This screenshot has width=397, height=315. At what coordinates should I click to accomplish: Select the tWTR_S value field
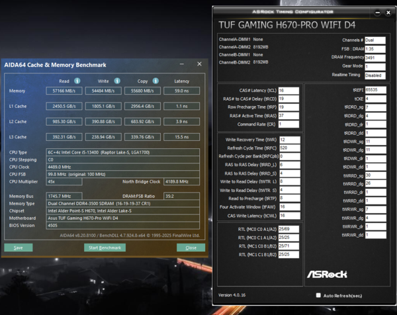[x=290, y=190]
